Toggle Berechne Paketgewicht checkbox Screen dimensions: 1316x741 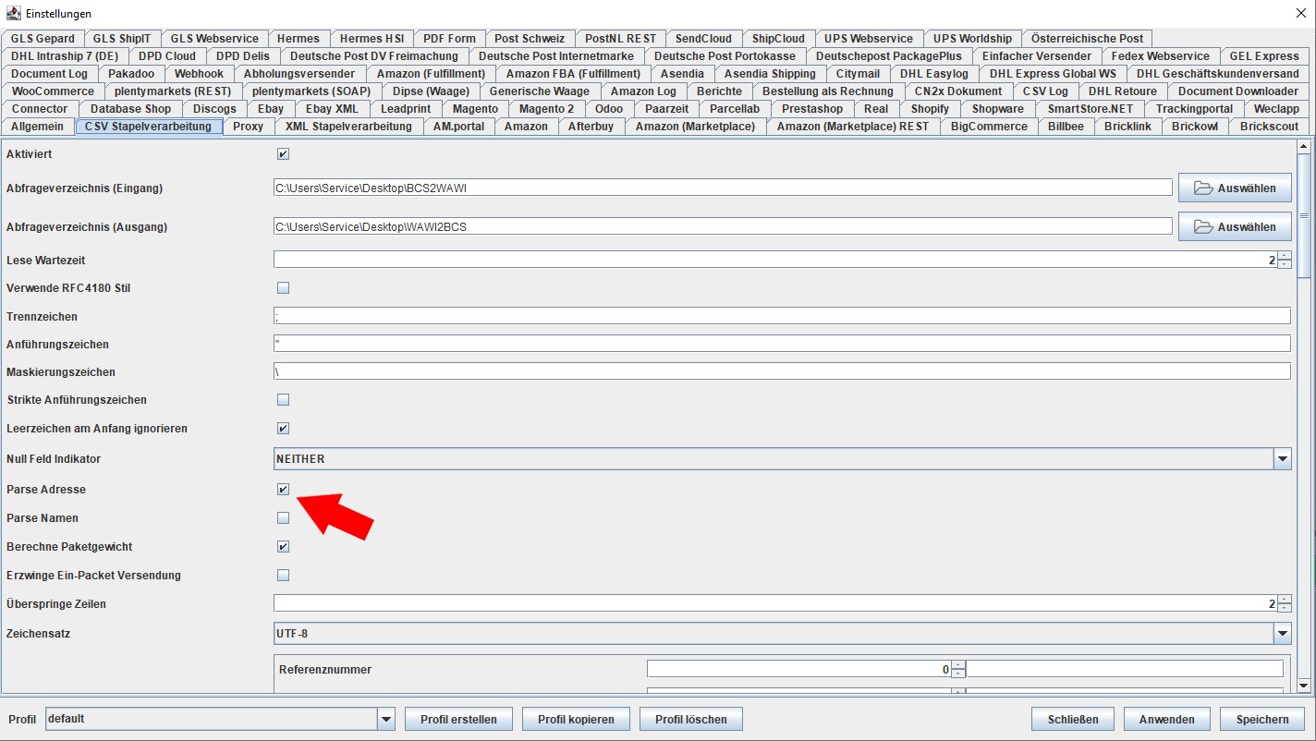tap(283, 547)
